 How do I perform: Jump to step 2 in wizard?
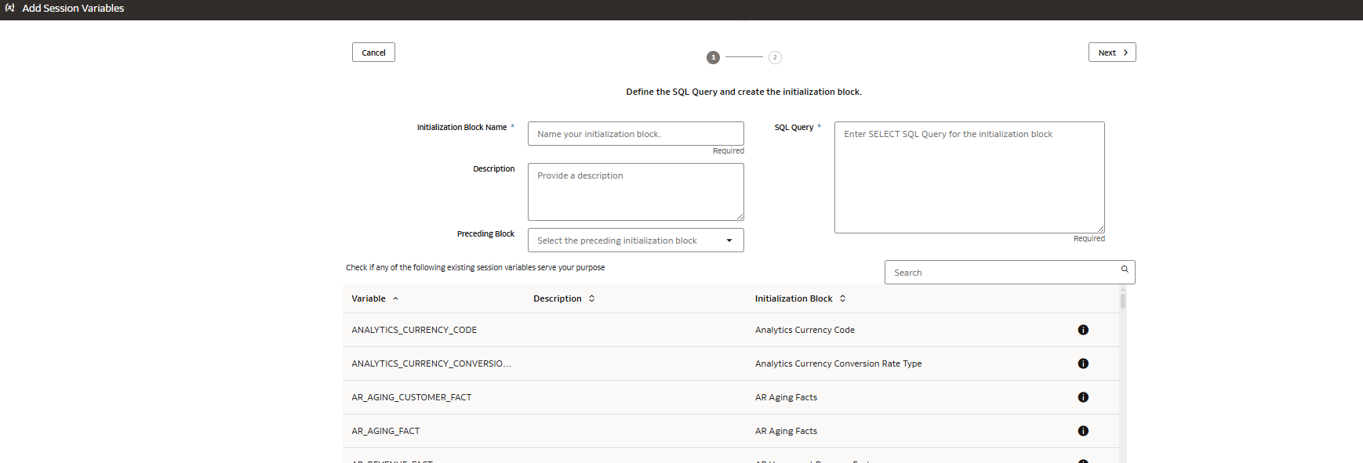[x=775, y=57]
